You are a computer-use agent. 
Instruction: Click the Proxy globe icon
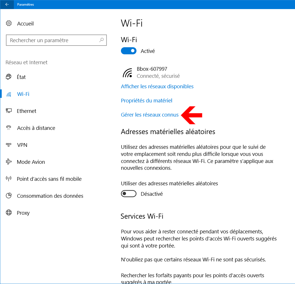pyautogui.click(x=9, y=212)
